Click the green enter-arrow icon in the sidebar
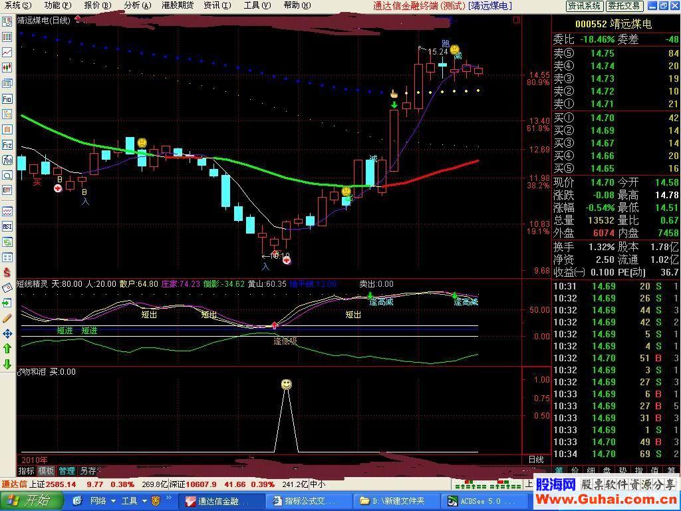681x511 pixels. pyautogui.click(x=7, y=303)
